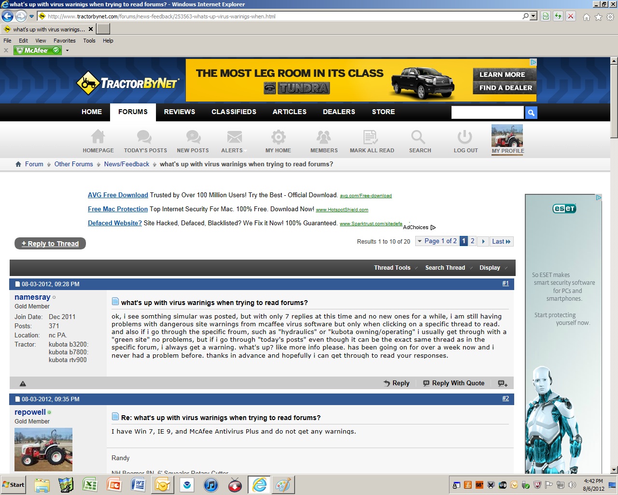Open the Members people icon

click(323, 137)
